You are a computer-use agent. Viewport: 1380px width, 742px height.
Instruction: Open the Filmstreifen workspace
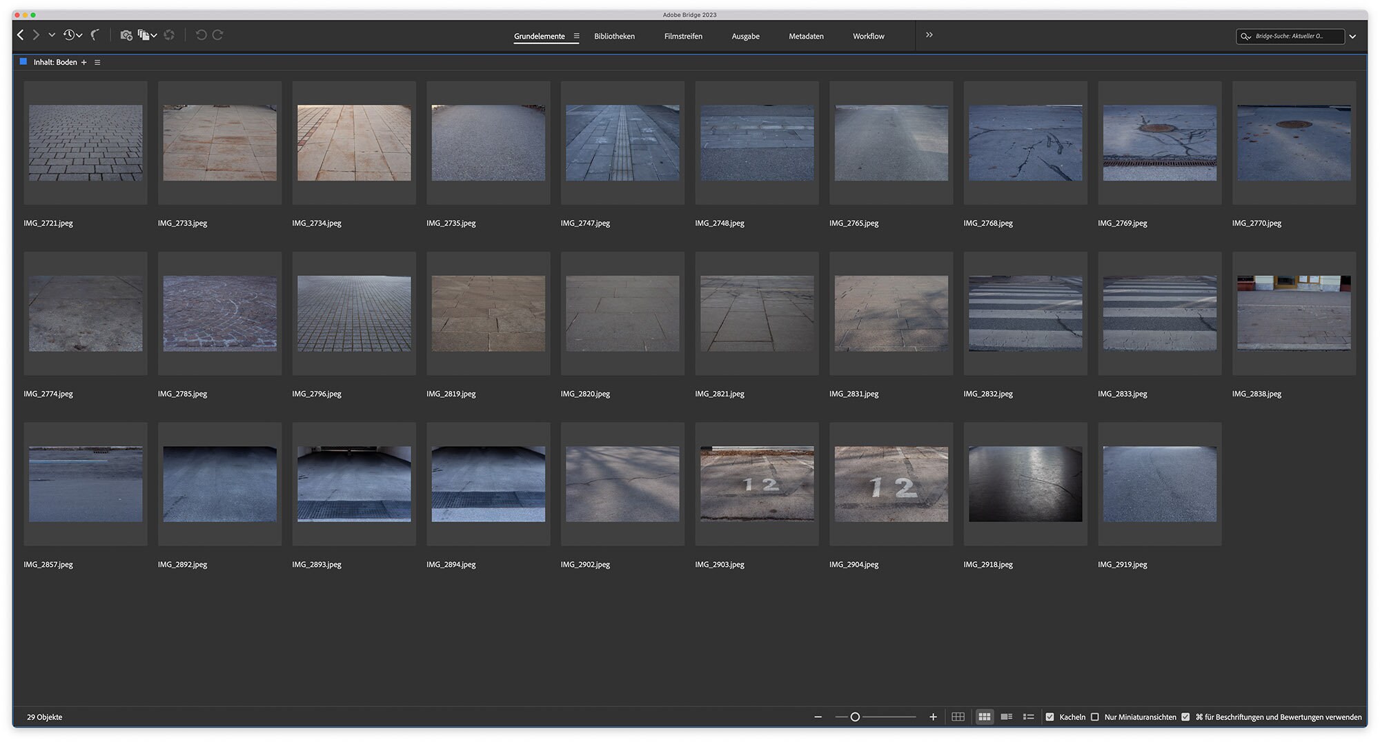683,36
